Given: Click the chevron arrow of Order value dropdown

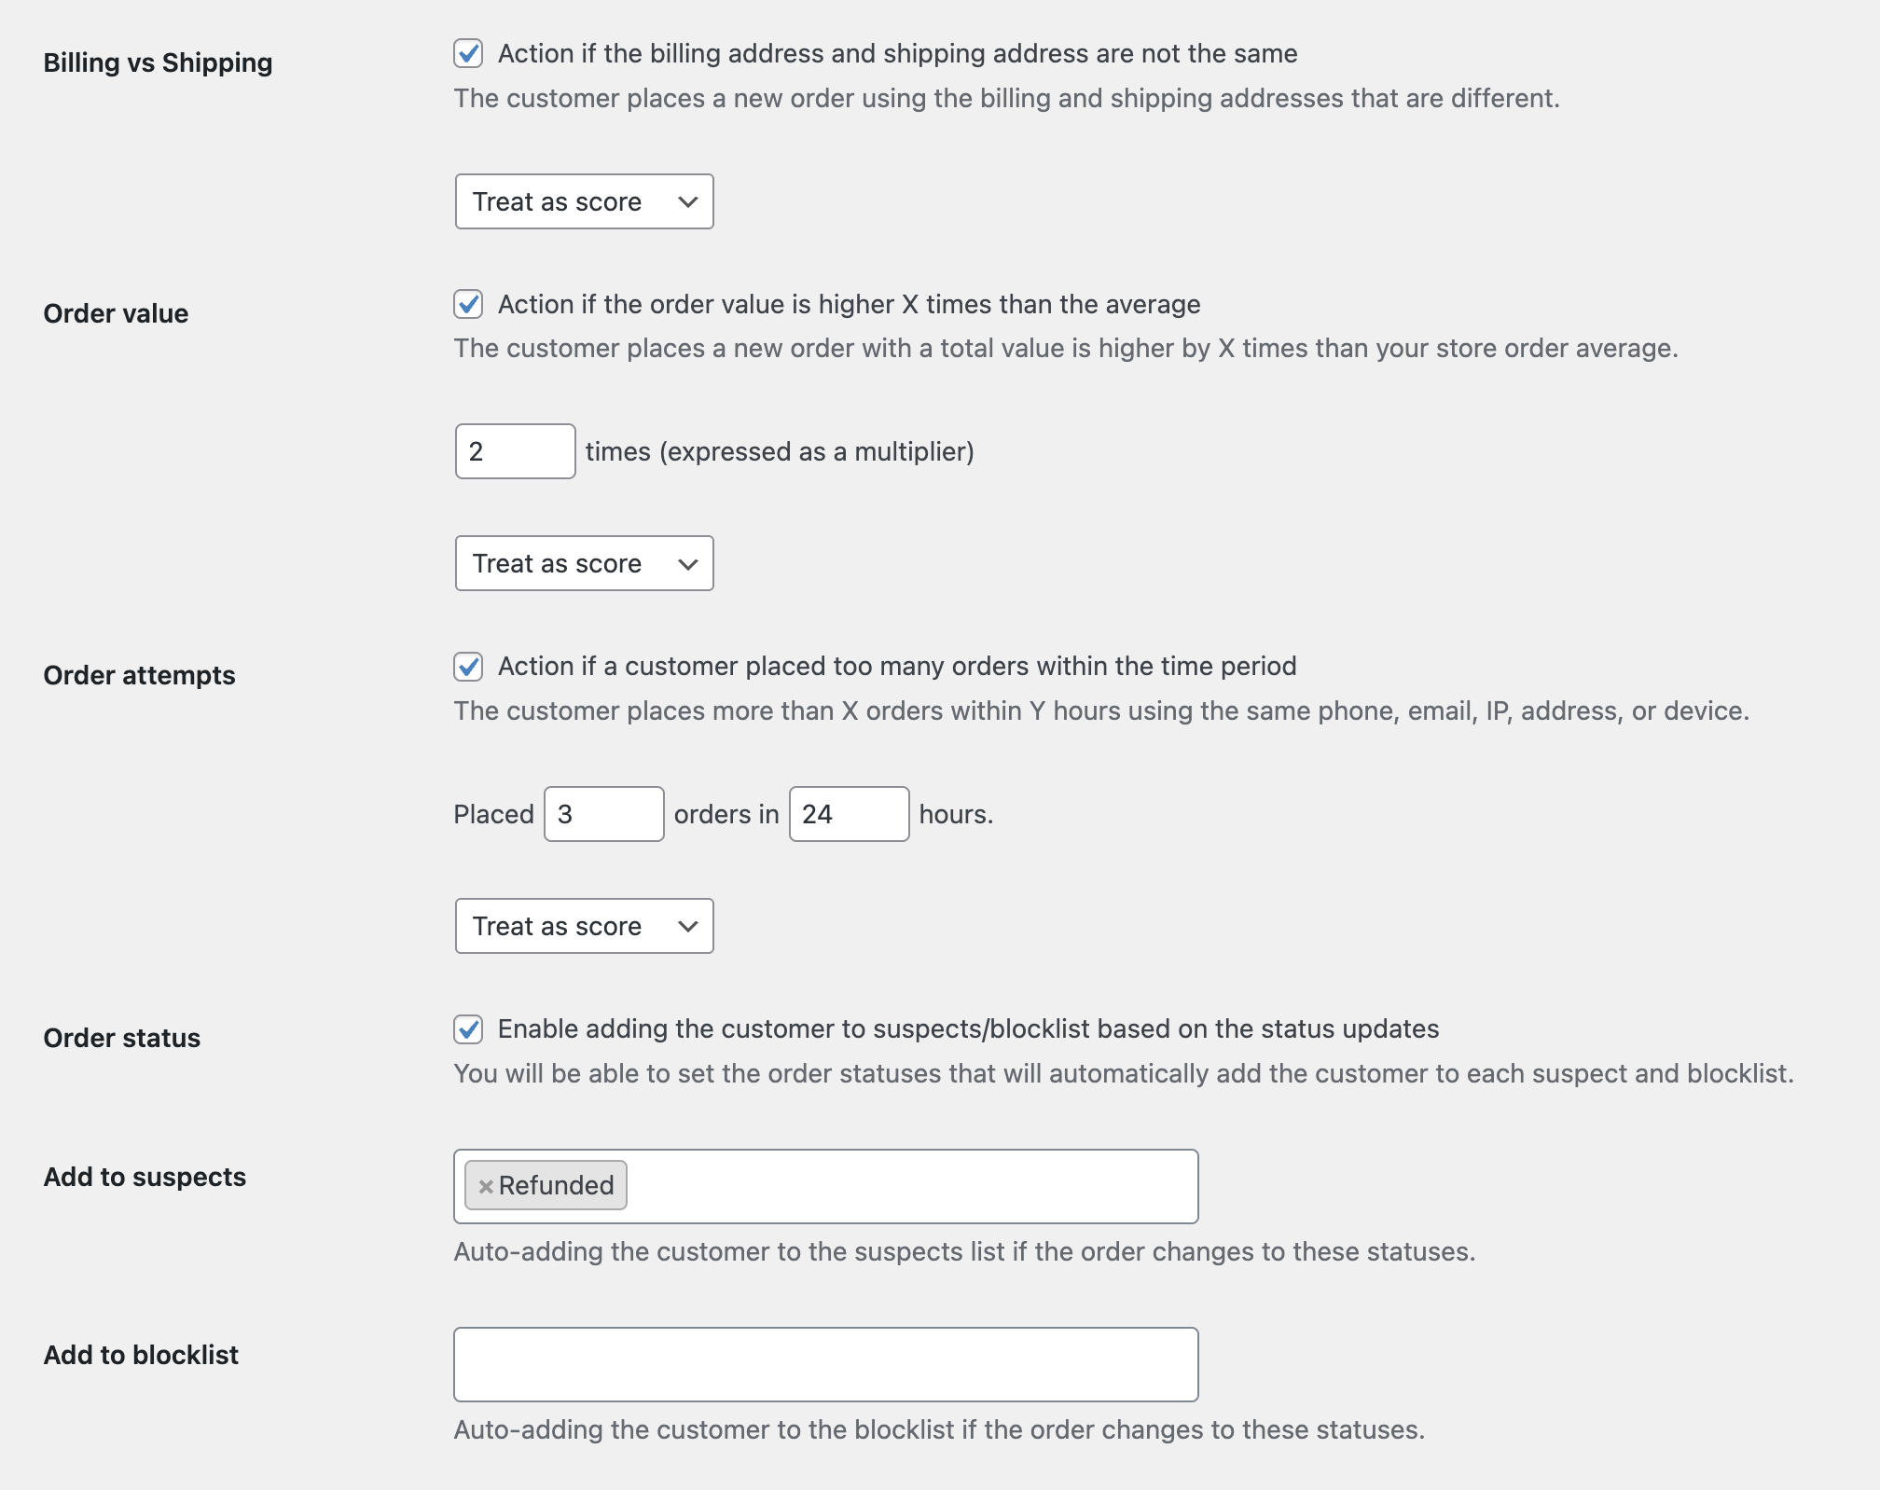Looking at the screenshot, I should [x=688, y=564].
